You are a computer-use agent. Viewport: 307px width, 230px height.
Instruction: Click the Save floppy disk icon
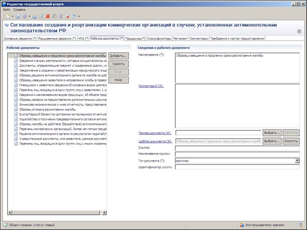[18, 16]
